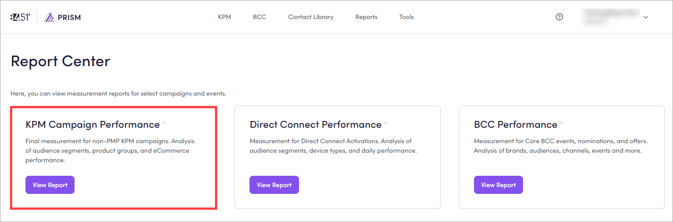The height and width of the screenshot is (222, 673).
Task: Click the PRISM logo
Action: pos(63,17)
